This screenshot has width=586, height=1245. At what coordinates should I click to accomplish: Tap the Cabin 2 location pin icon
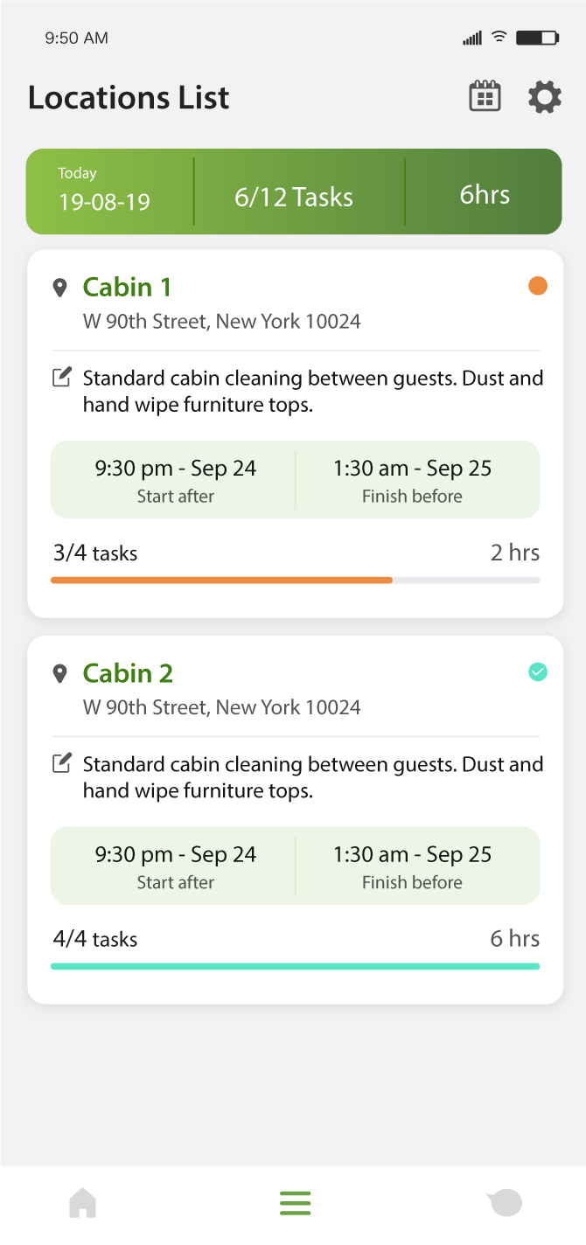click(59, 673)
